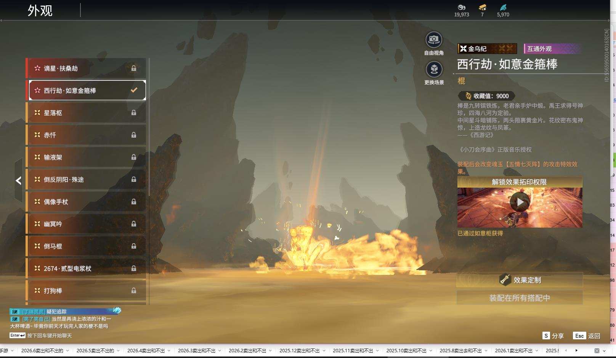Click the lock icon on 倒马棍

click(134, 246)
